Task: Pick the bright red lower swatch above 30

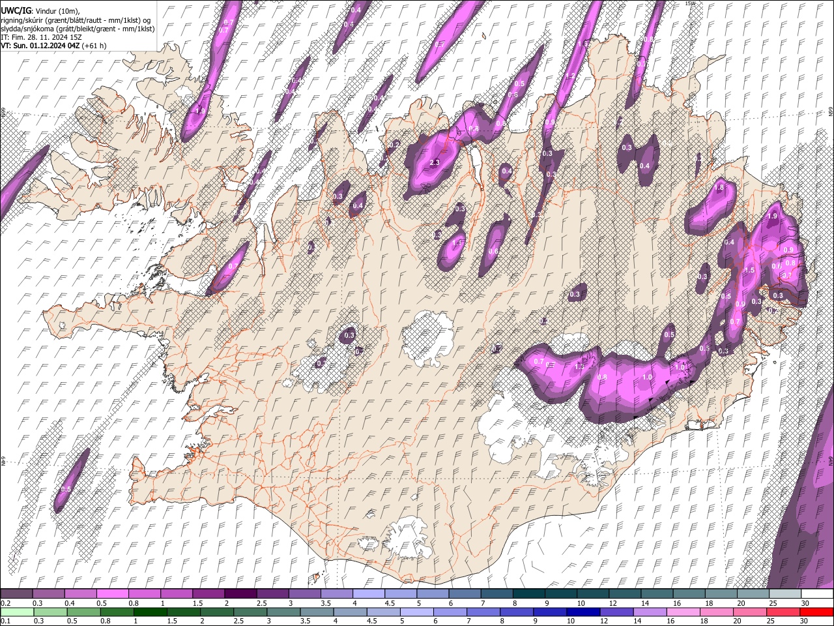Action: 816,612
